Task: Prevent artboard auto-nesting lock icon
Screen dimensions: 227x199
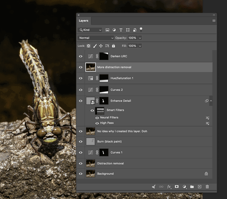Action: coord(107,46)
